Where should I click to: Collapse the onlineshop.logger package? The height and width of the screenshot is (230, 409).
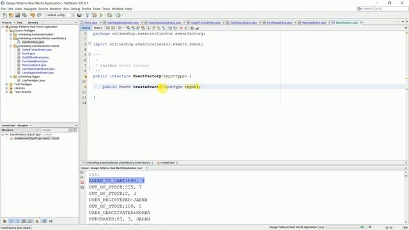coord(11,77)
